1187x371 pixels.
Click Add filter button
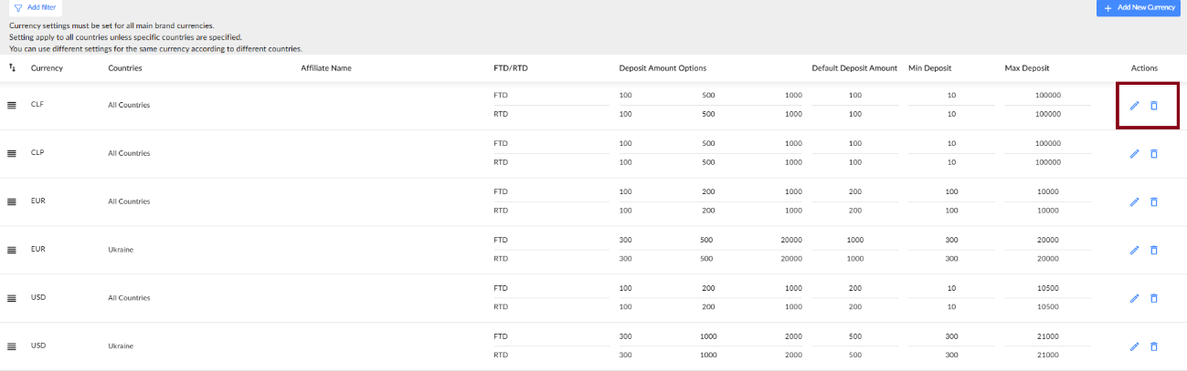(x=35, y=7)
